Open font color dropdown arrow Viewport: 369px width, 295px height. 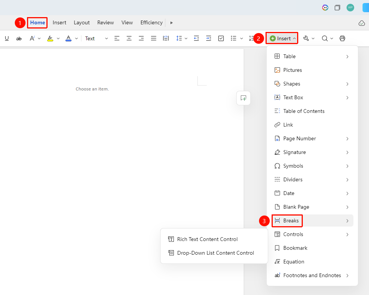pos(76,38)
